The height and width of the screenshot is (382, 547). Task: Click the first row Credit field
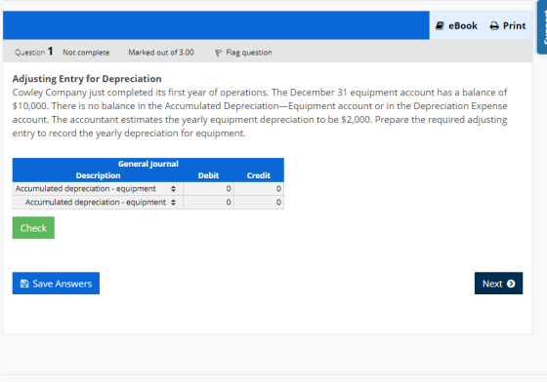coord(259,189)
